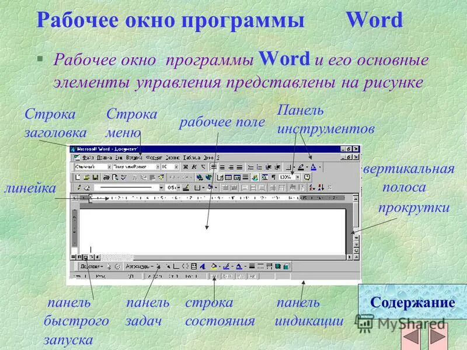The width and height of the screenshot is (467, 350).
Task: Open the font size dropdown
Action: click(x=176, y=167)
